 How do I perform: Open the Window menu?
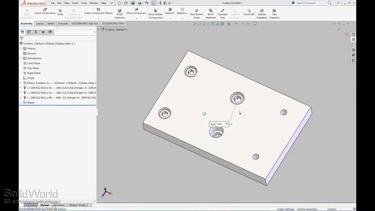[94, 3]
